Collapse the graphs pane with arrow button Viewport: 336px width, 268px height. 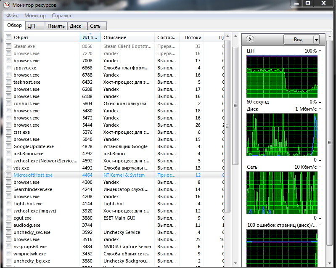(250, 39)
